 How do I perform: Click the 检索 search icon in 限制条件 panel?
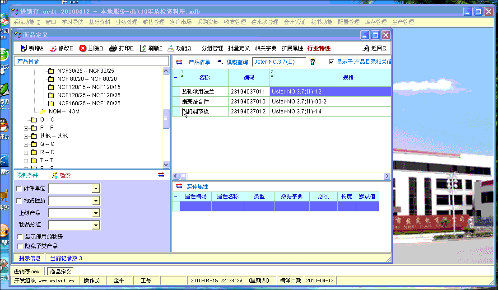coord(55,175)
